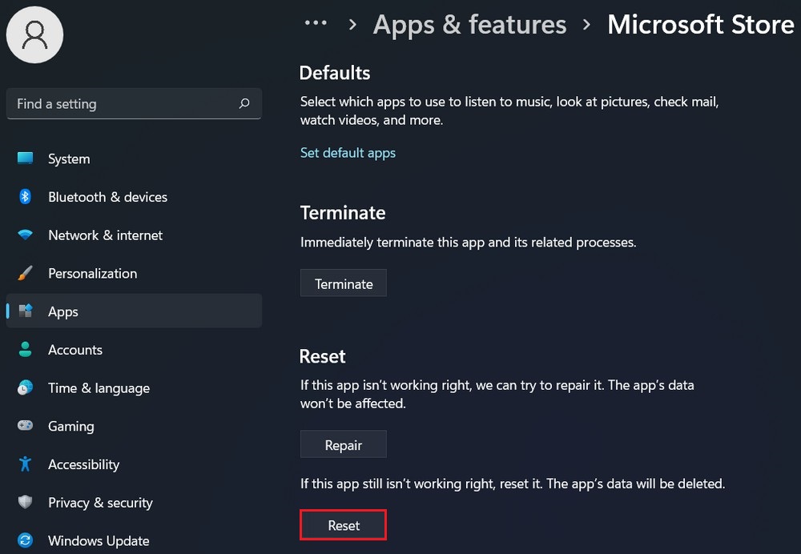Click the Set default apps link
The image size is (801, 554).
point(348,153)
